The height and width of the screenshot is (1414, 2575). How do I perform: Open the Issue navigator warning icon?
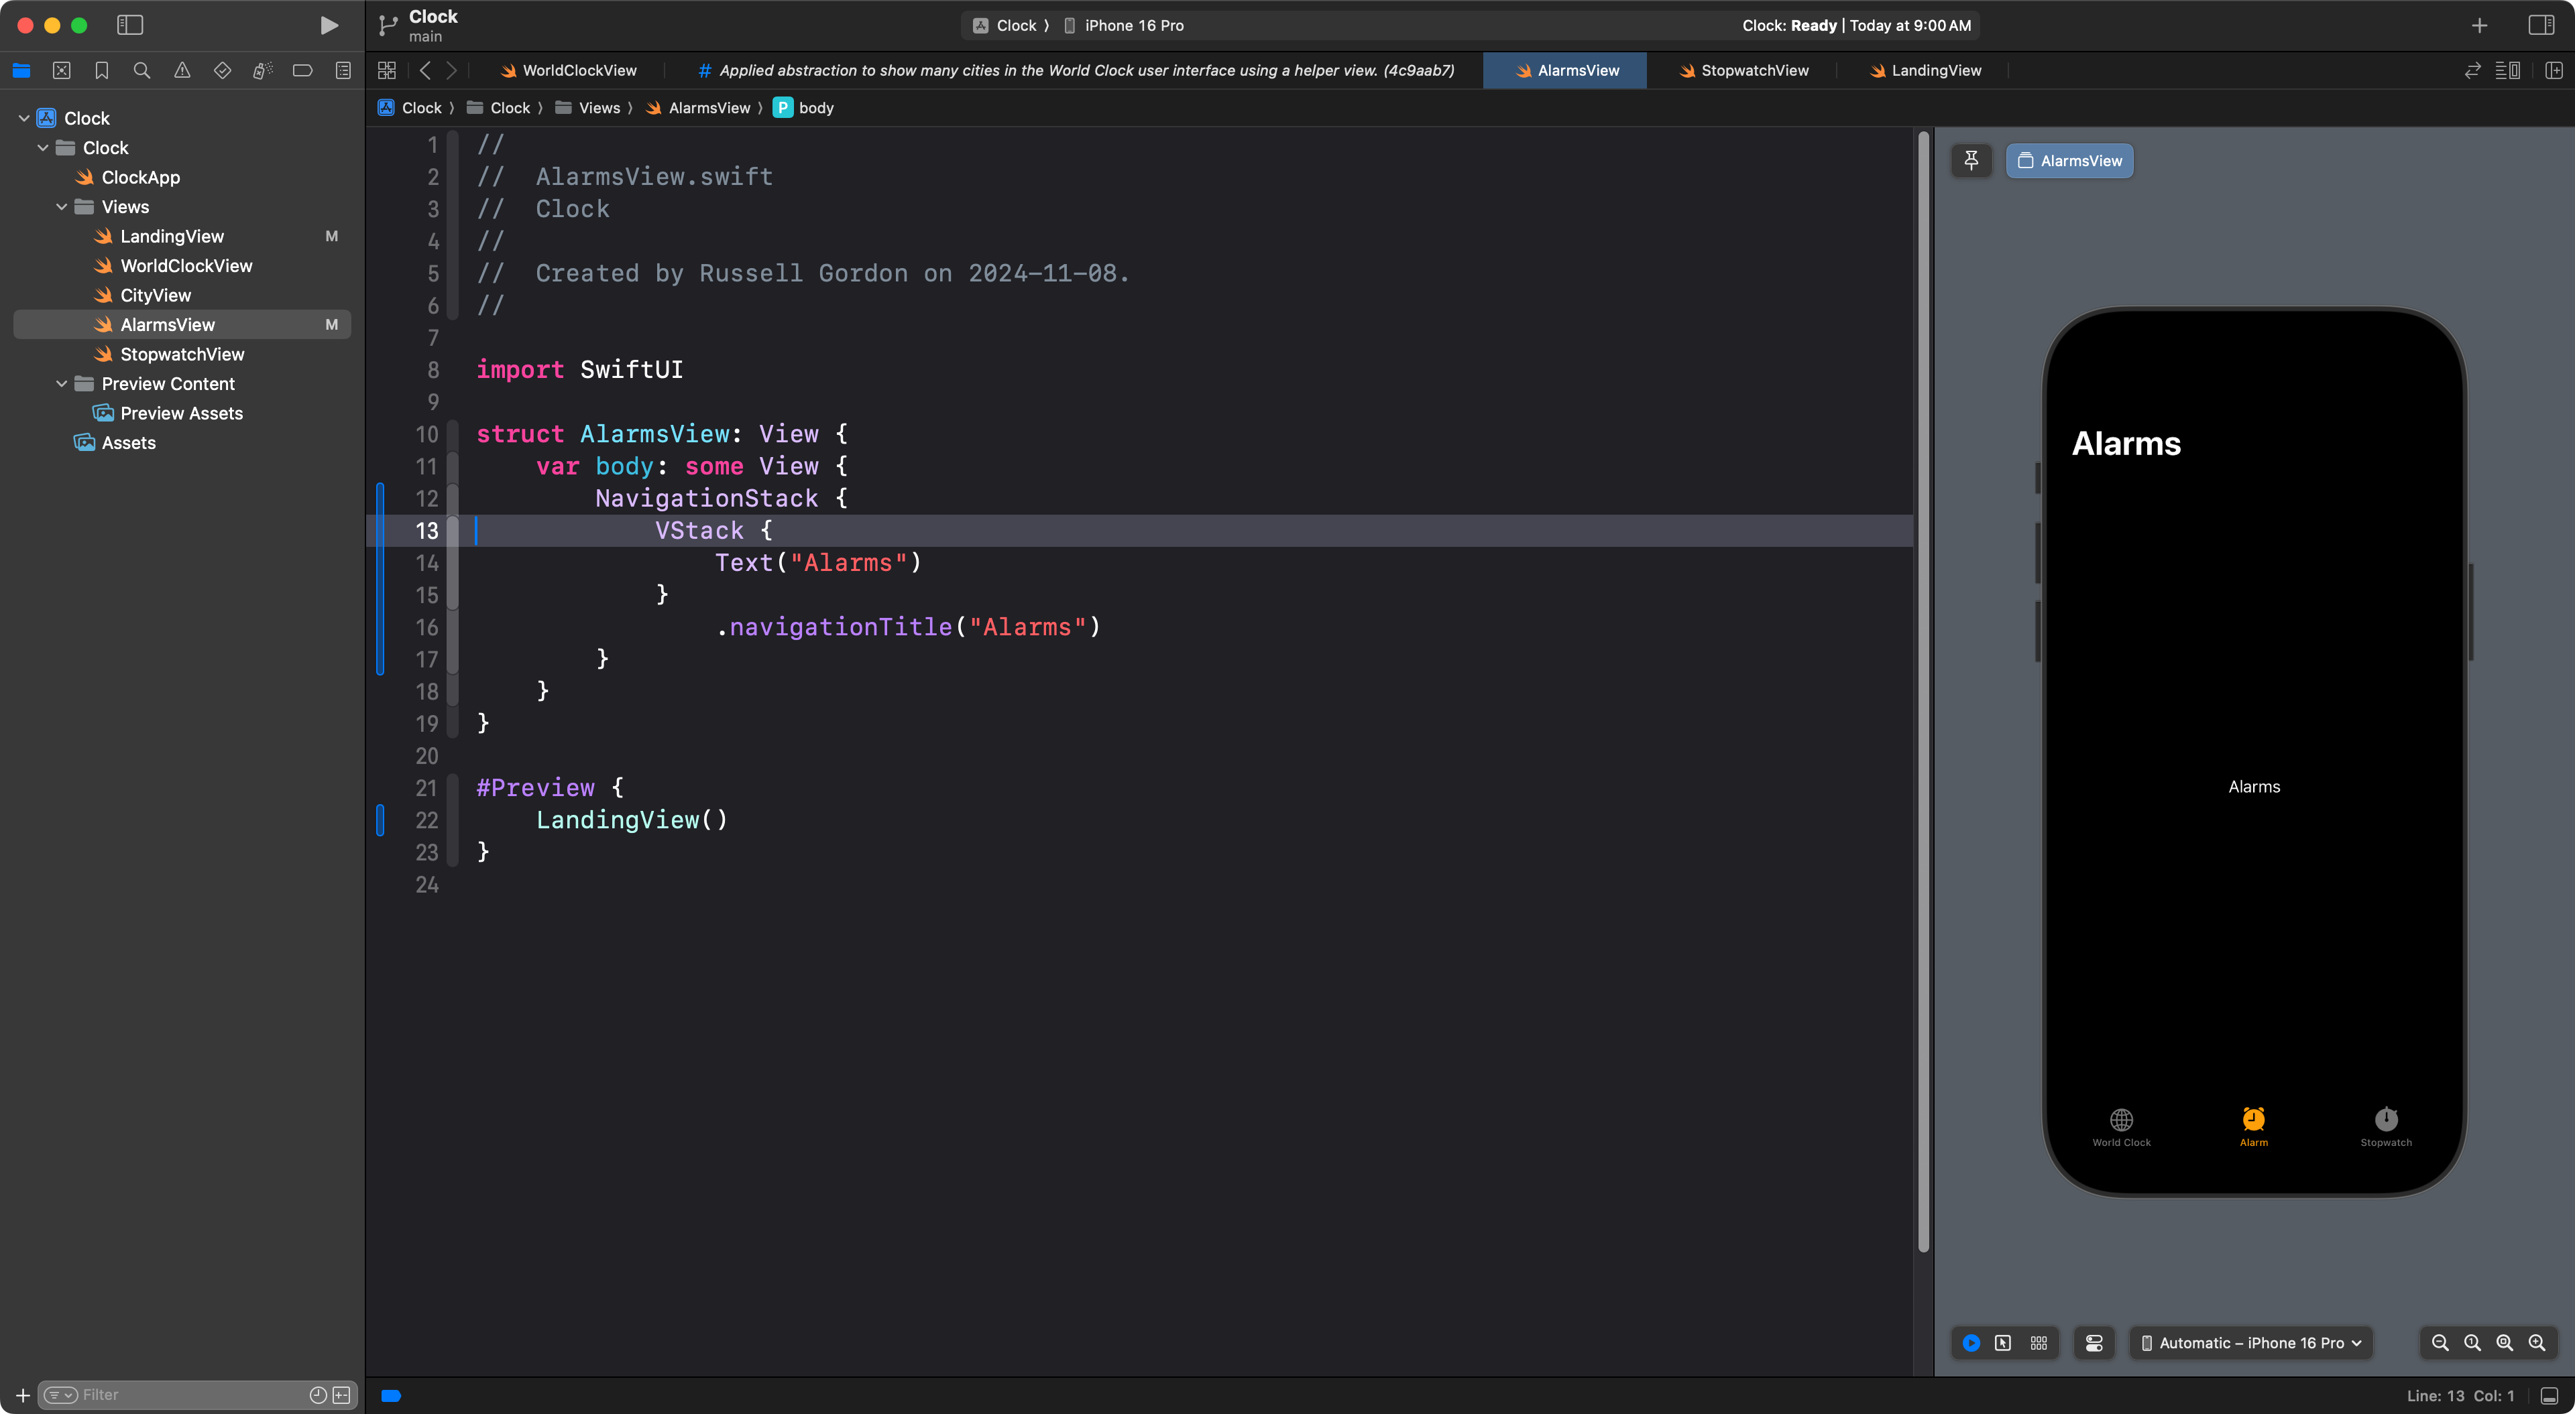pyautogui.click(x=182, y=70)
